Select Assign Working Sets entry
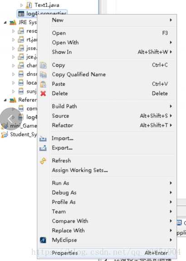 coord(107,170)
